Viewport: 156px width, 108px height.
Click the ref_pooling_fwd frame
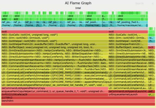coord(128,22)
